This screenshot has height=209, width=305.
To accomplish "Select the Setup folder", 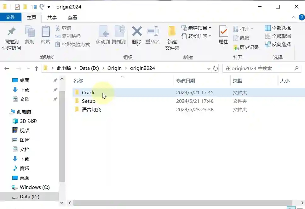I will 89,101.
